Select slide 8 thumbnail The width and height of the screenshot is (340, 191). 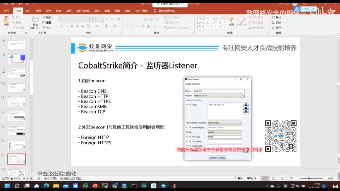pos(16,59)
